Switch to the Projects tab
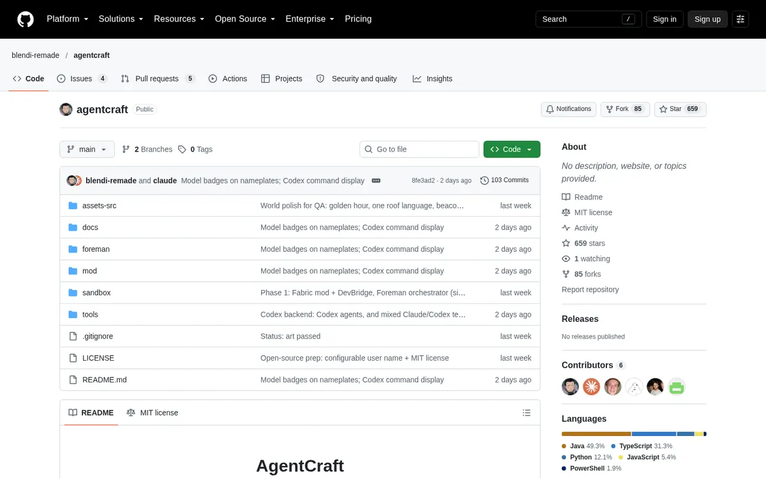The height and width of the screenshot is (478, 766). [x=282, y=78]
